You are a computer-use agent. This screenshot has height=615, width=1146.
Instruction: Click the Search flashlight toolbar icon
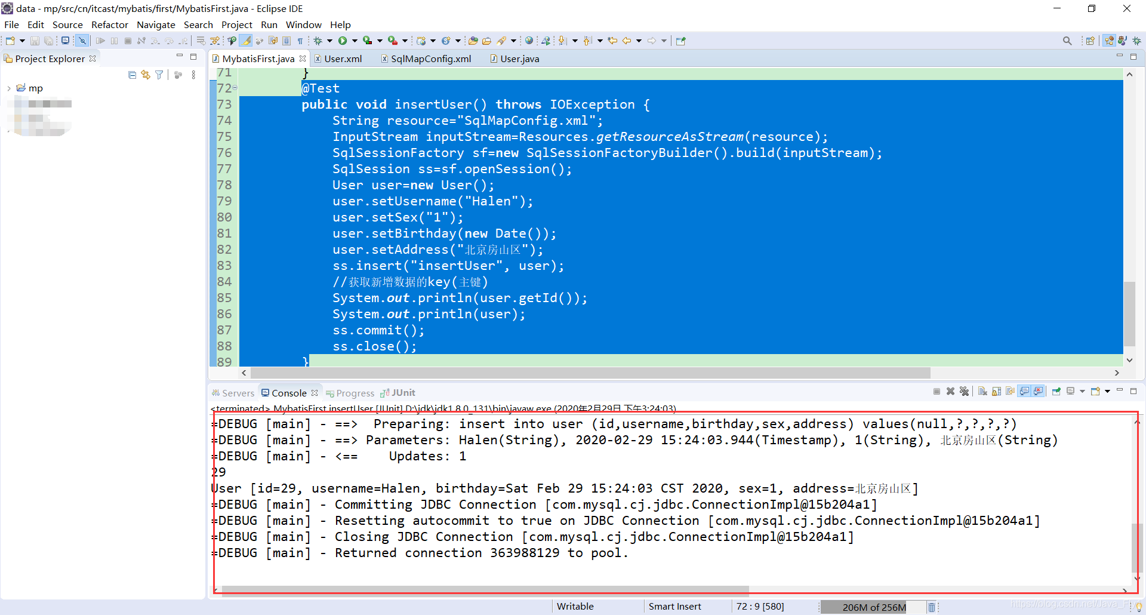[501, 41]
